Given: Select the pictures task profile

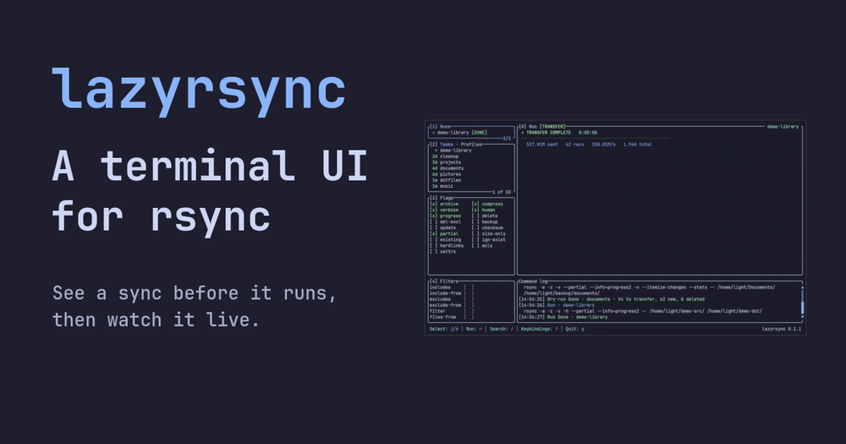Looking at the screenshot, I should (x=446, y=174).
